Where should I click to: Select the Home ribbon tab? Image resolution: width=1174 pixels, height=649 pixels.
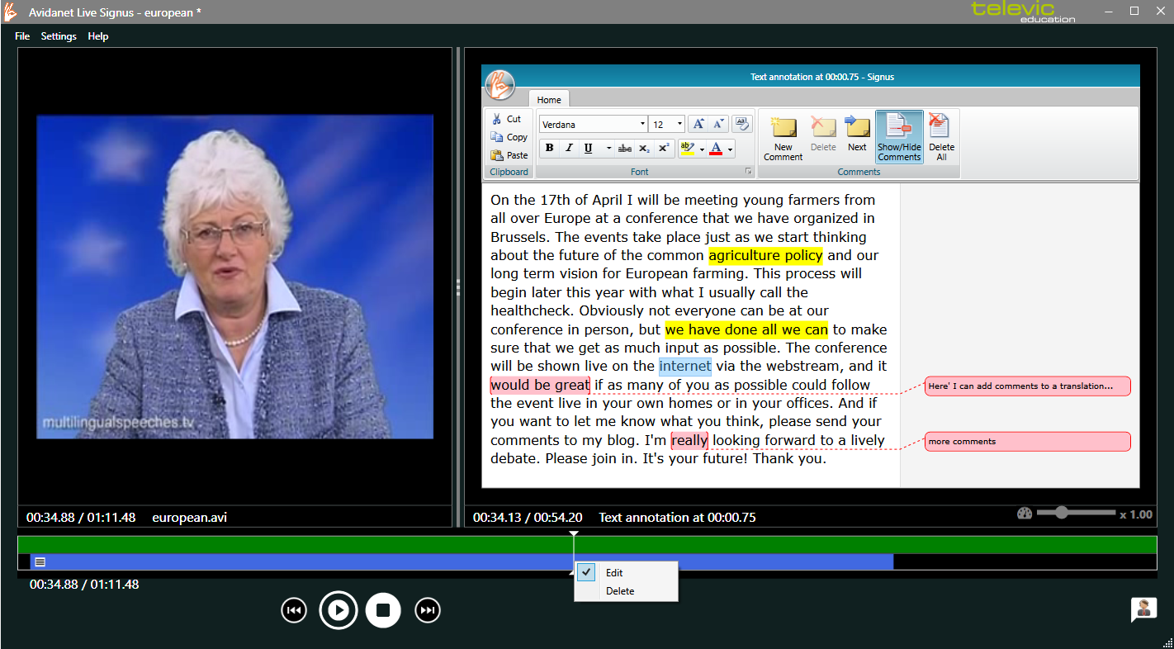549,99
